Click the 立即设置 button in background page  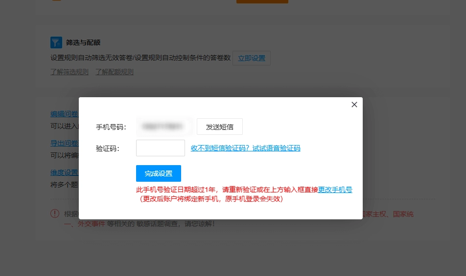(x=252, y=58)
